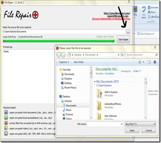Click 'Documents' in the address breadcrumb

(x=90, y=55)
